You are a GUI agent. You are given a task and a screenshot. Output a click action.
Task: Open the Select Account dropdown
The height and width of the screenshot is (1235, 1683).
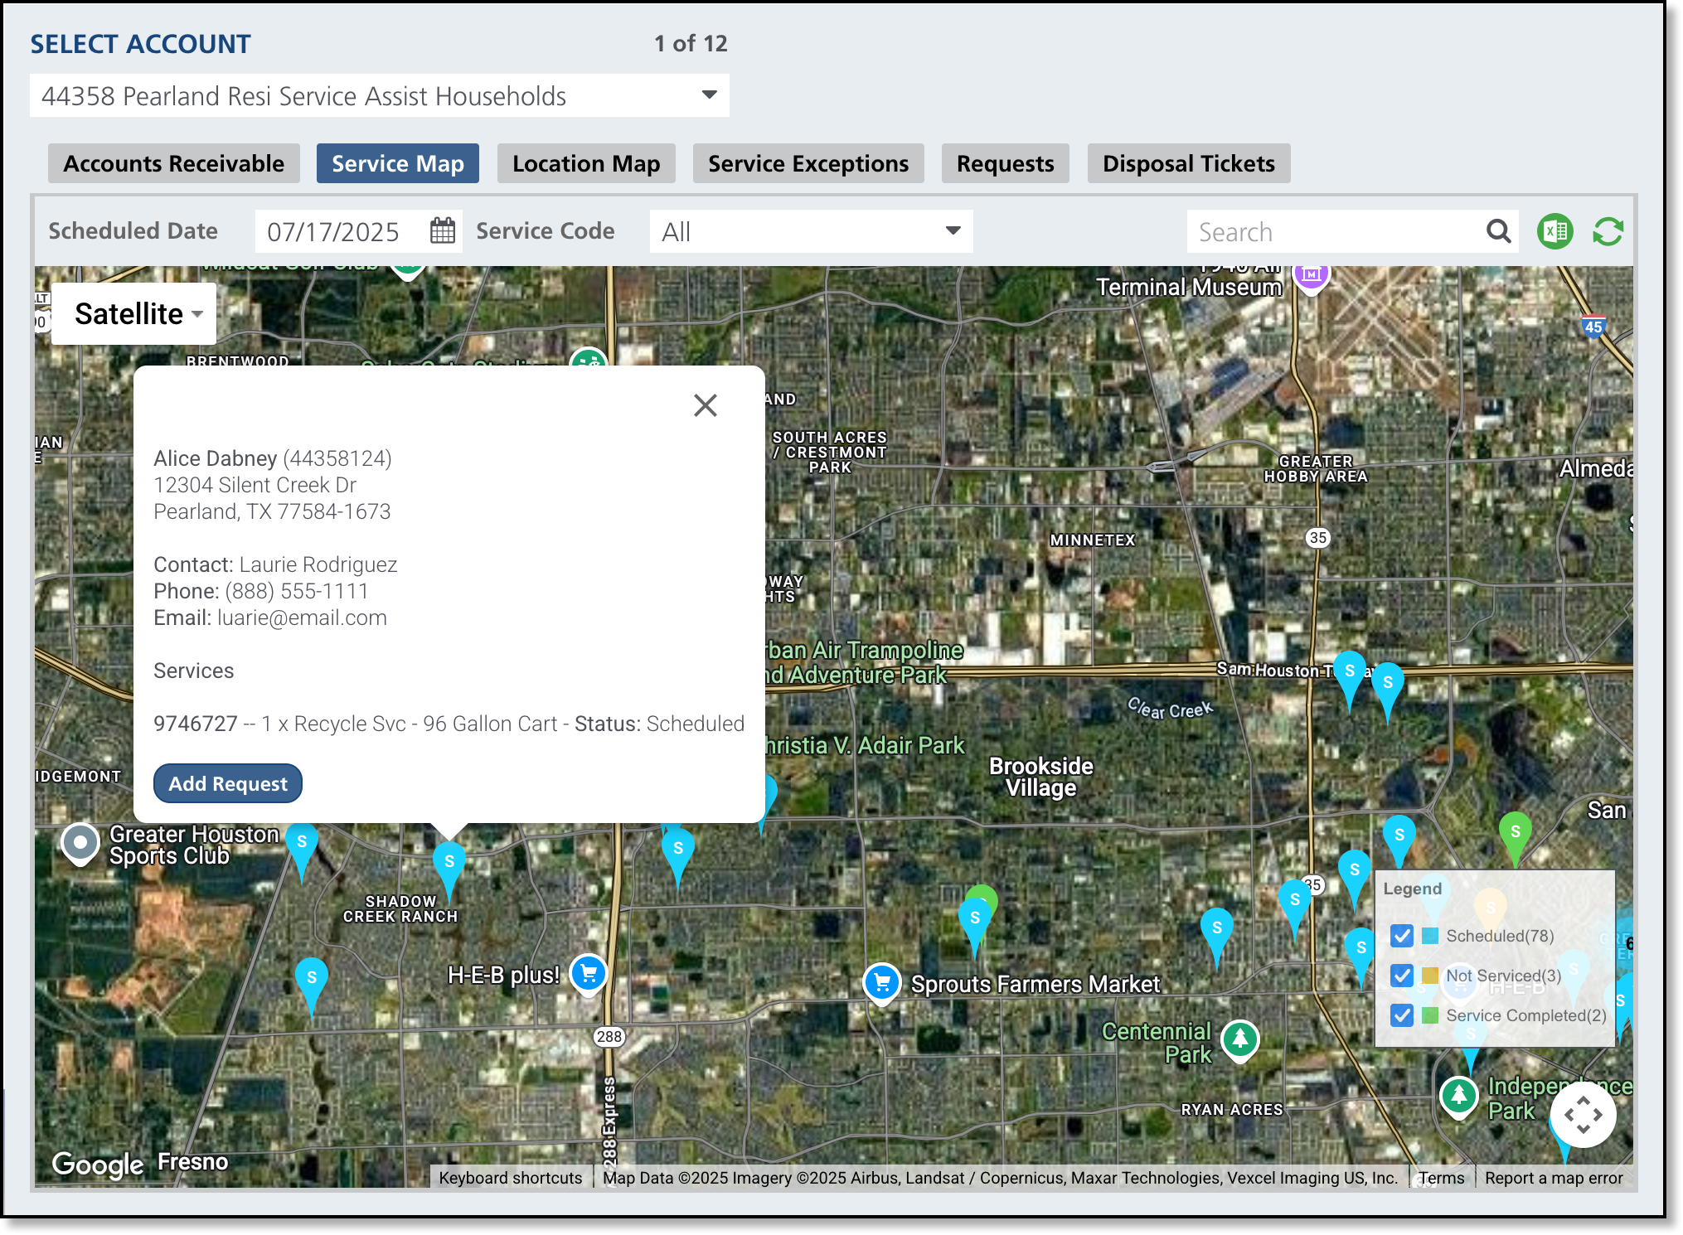tap(380, 95)
